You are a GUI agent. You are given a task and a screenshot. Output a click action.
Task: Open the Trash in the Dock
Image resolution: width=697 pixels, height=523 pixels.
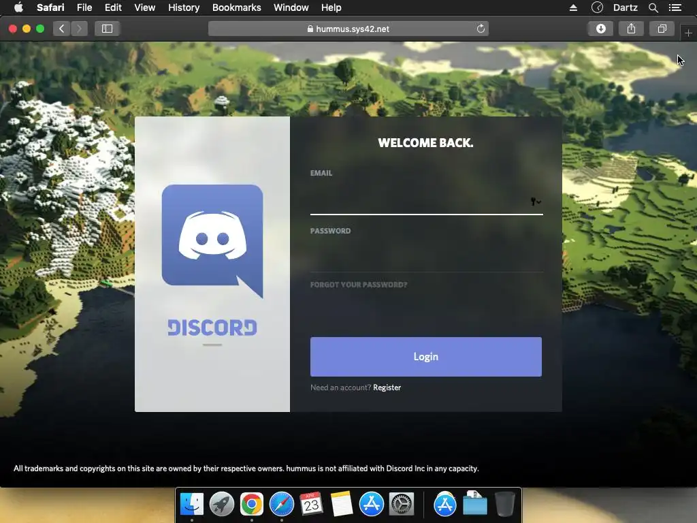504,505
